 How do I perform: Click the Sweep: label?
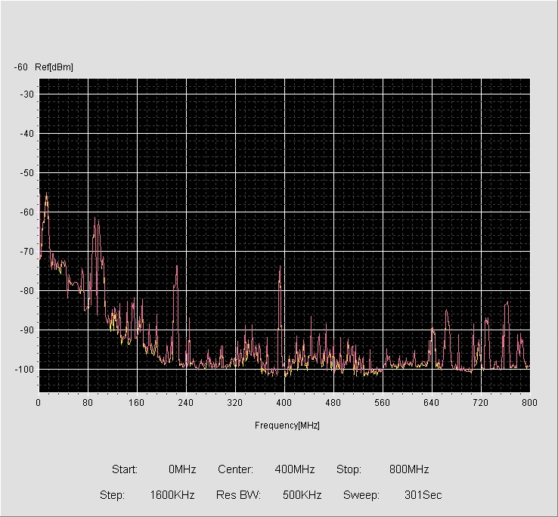(361, 495)
